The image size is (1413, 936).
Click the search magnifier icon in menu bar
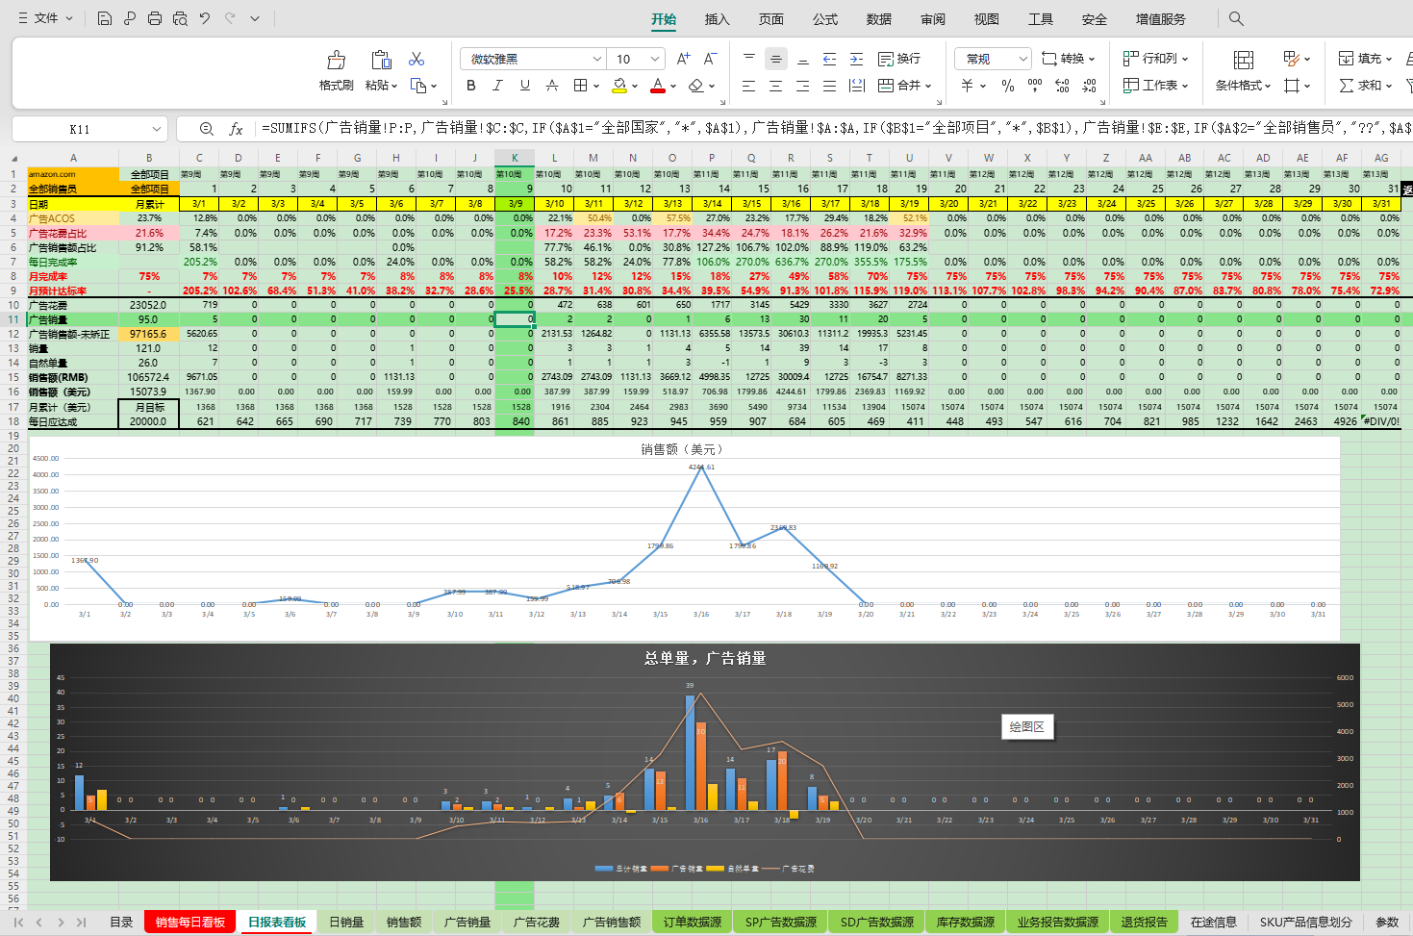click(1236, 18)
